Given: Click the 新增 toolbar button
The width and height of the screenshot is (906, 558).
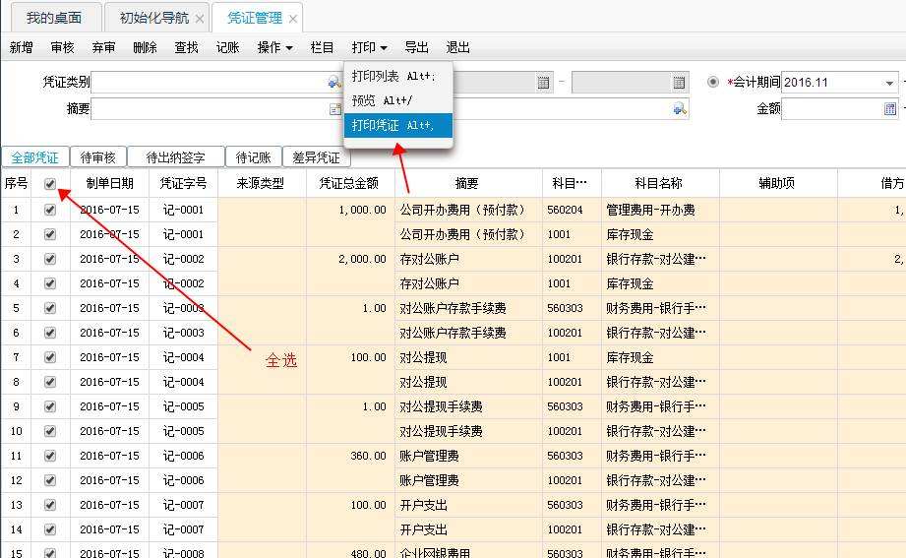Looking at the screenshot, I should tap(22, 47).
